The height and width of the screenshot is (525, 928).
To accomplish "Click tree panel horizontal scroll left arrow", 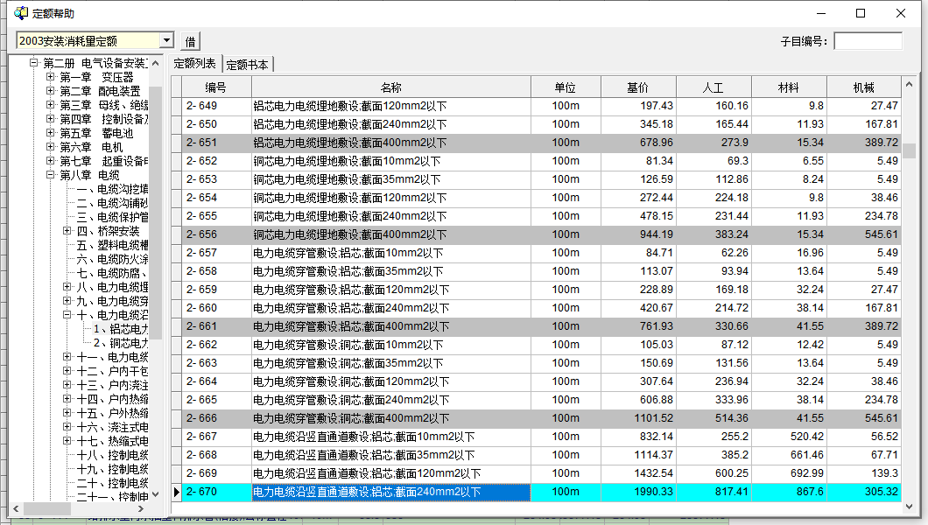I will tap(16, 508).
